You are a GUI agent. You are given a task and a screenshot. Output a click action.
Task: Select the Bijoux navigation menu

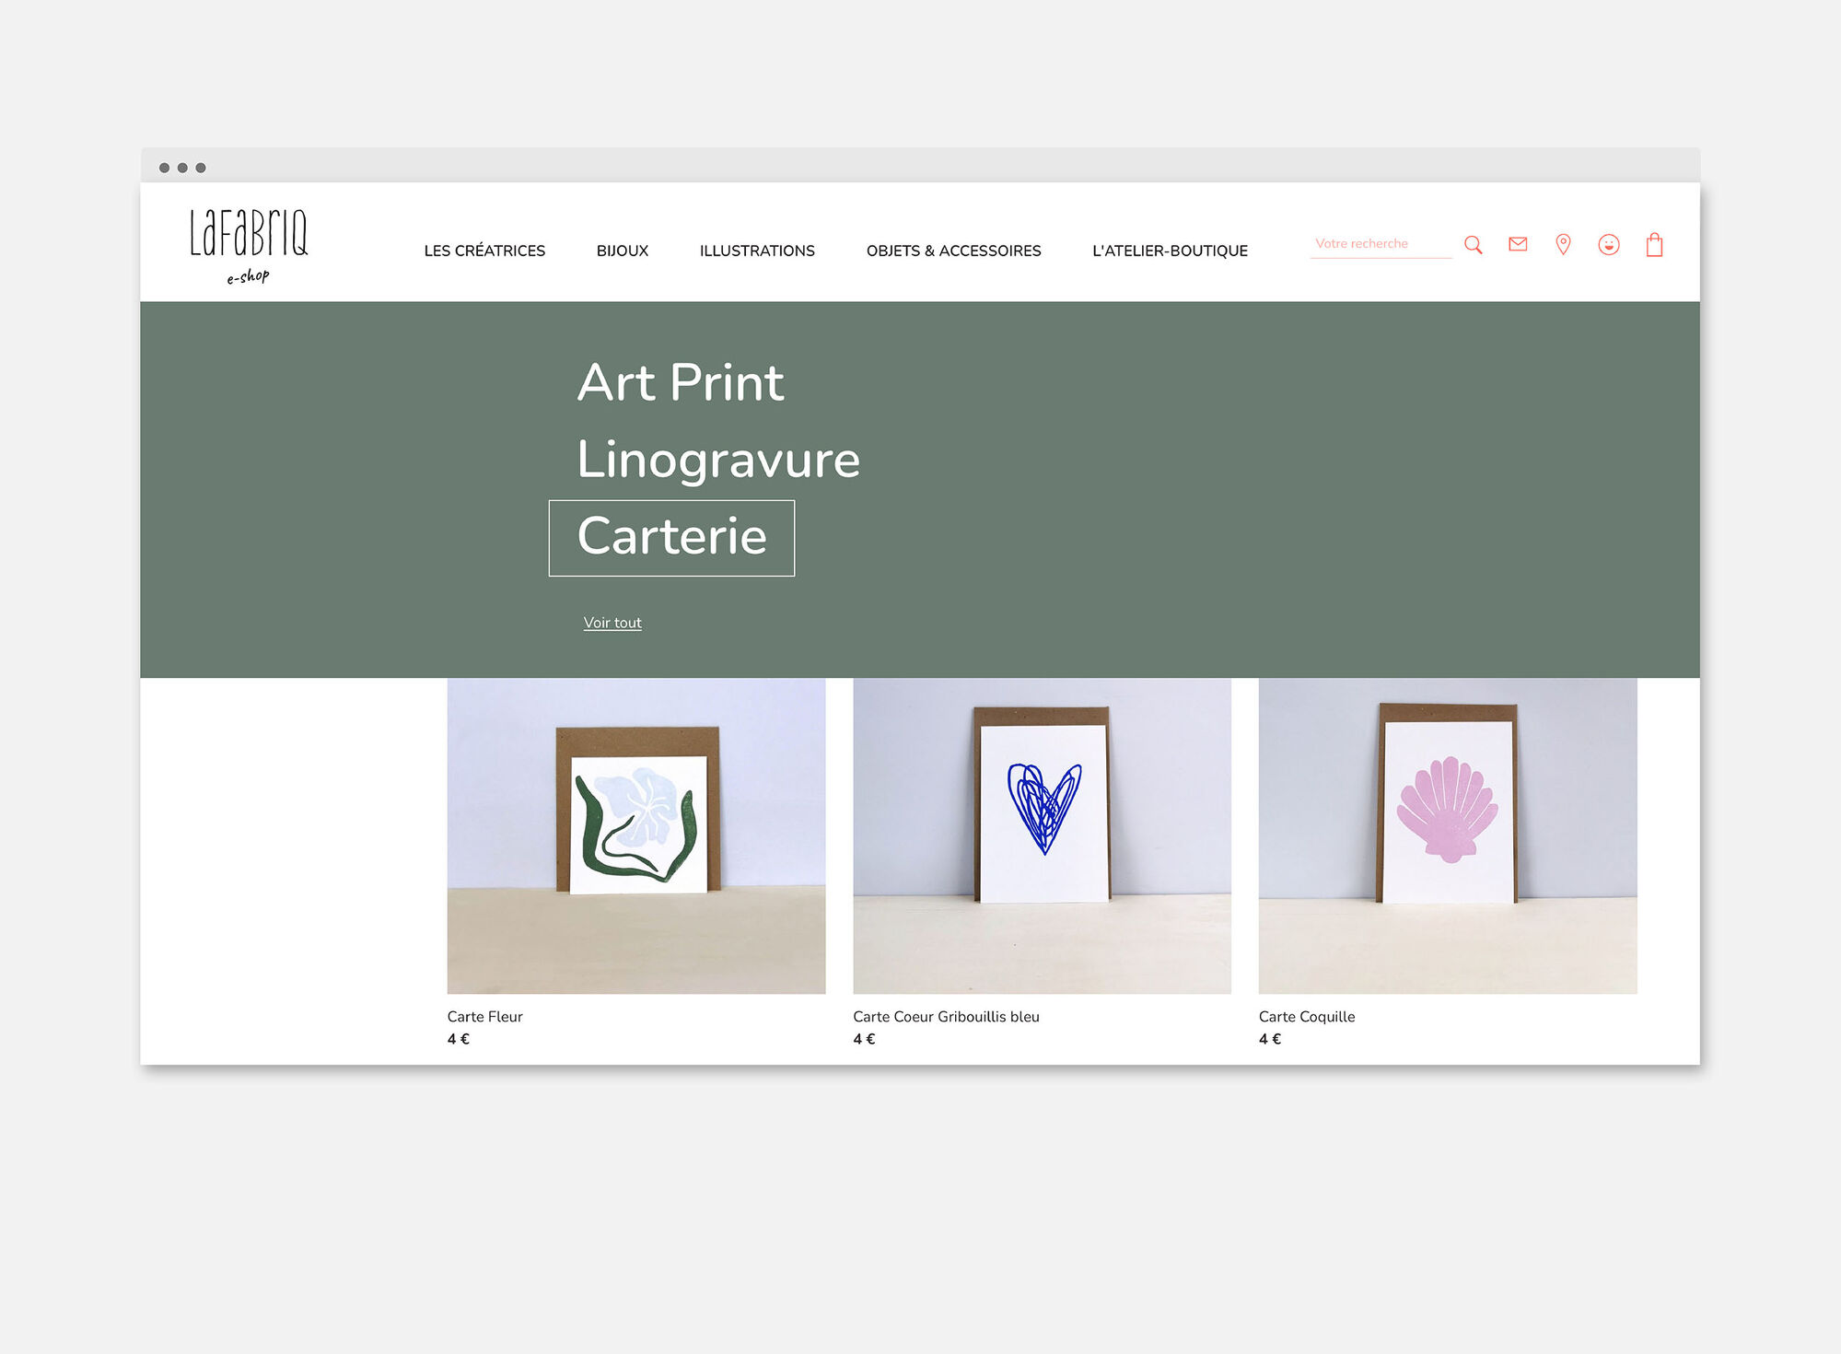pyautogui.click(x=623, y=251)
